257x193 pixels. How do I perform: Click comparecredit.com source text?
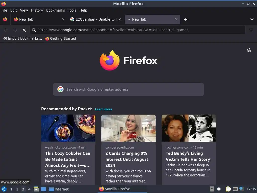pyautogui.click(x=120, y=147)
